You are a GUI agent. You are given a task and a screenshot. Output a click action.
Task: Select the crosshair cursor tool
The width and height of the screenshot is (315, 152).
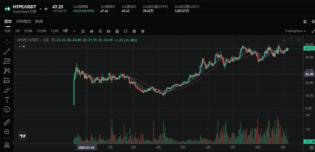(x=7, y=42)
